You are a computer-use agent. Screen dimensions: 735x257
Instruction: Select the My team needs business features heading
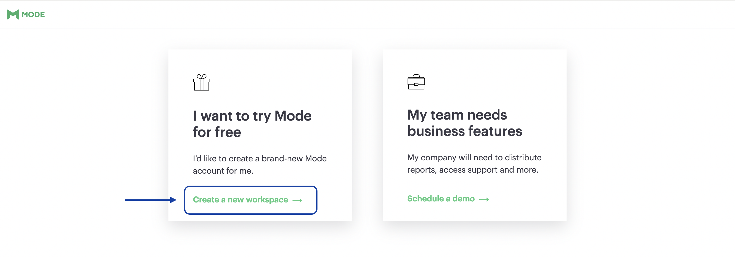coord(464,123)
